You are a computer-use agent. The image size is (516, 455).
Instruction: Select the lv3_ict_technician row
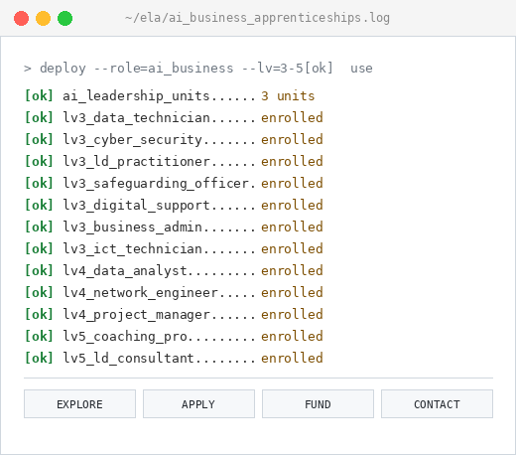[174, 249]
